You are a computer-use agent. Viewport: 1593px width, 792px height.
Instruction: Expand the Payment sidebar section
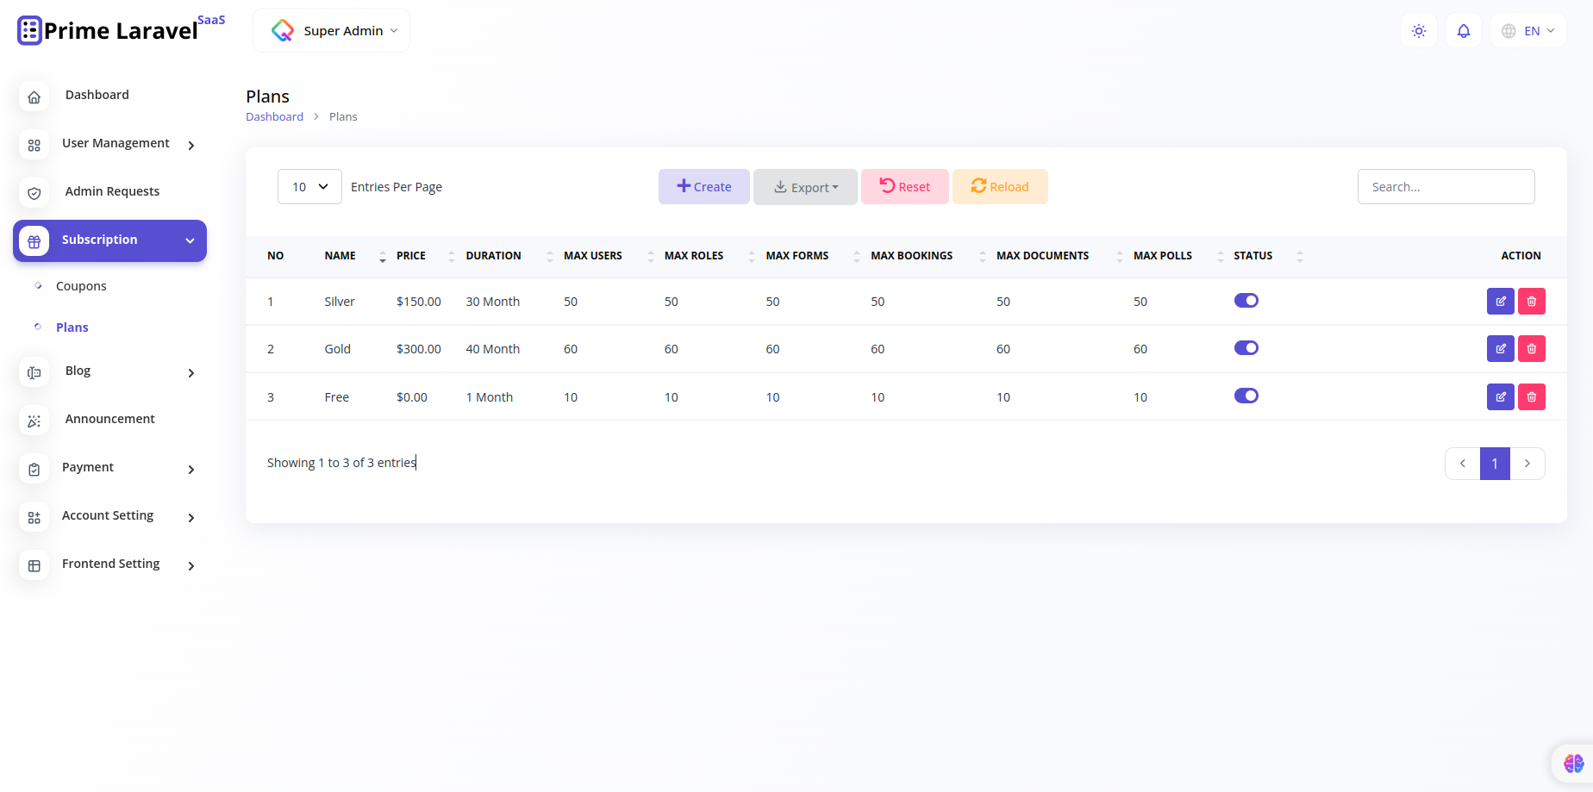point(88,467)
